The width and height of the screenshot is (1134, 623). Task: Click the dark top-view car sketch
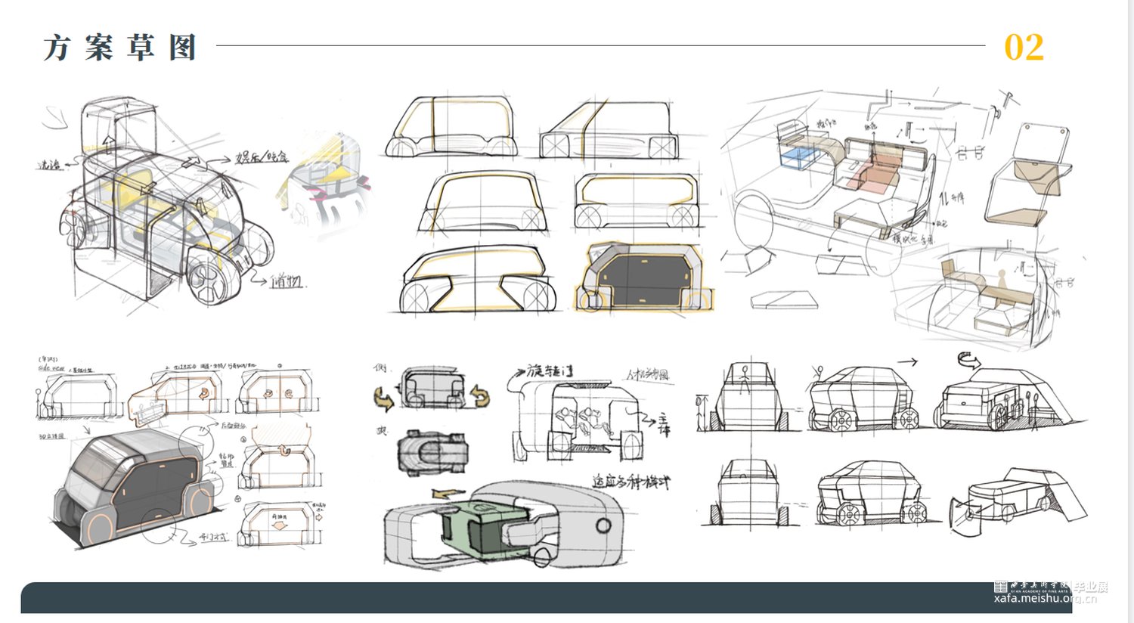tap(432, 454)
